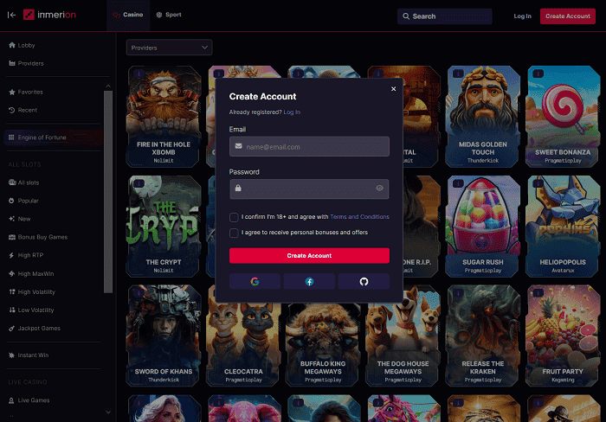Open Fire in the Hole xBomb game
Viewport: 606px width, 422px height.
click(164, 116)
